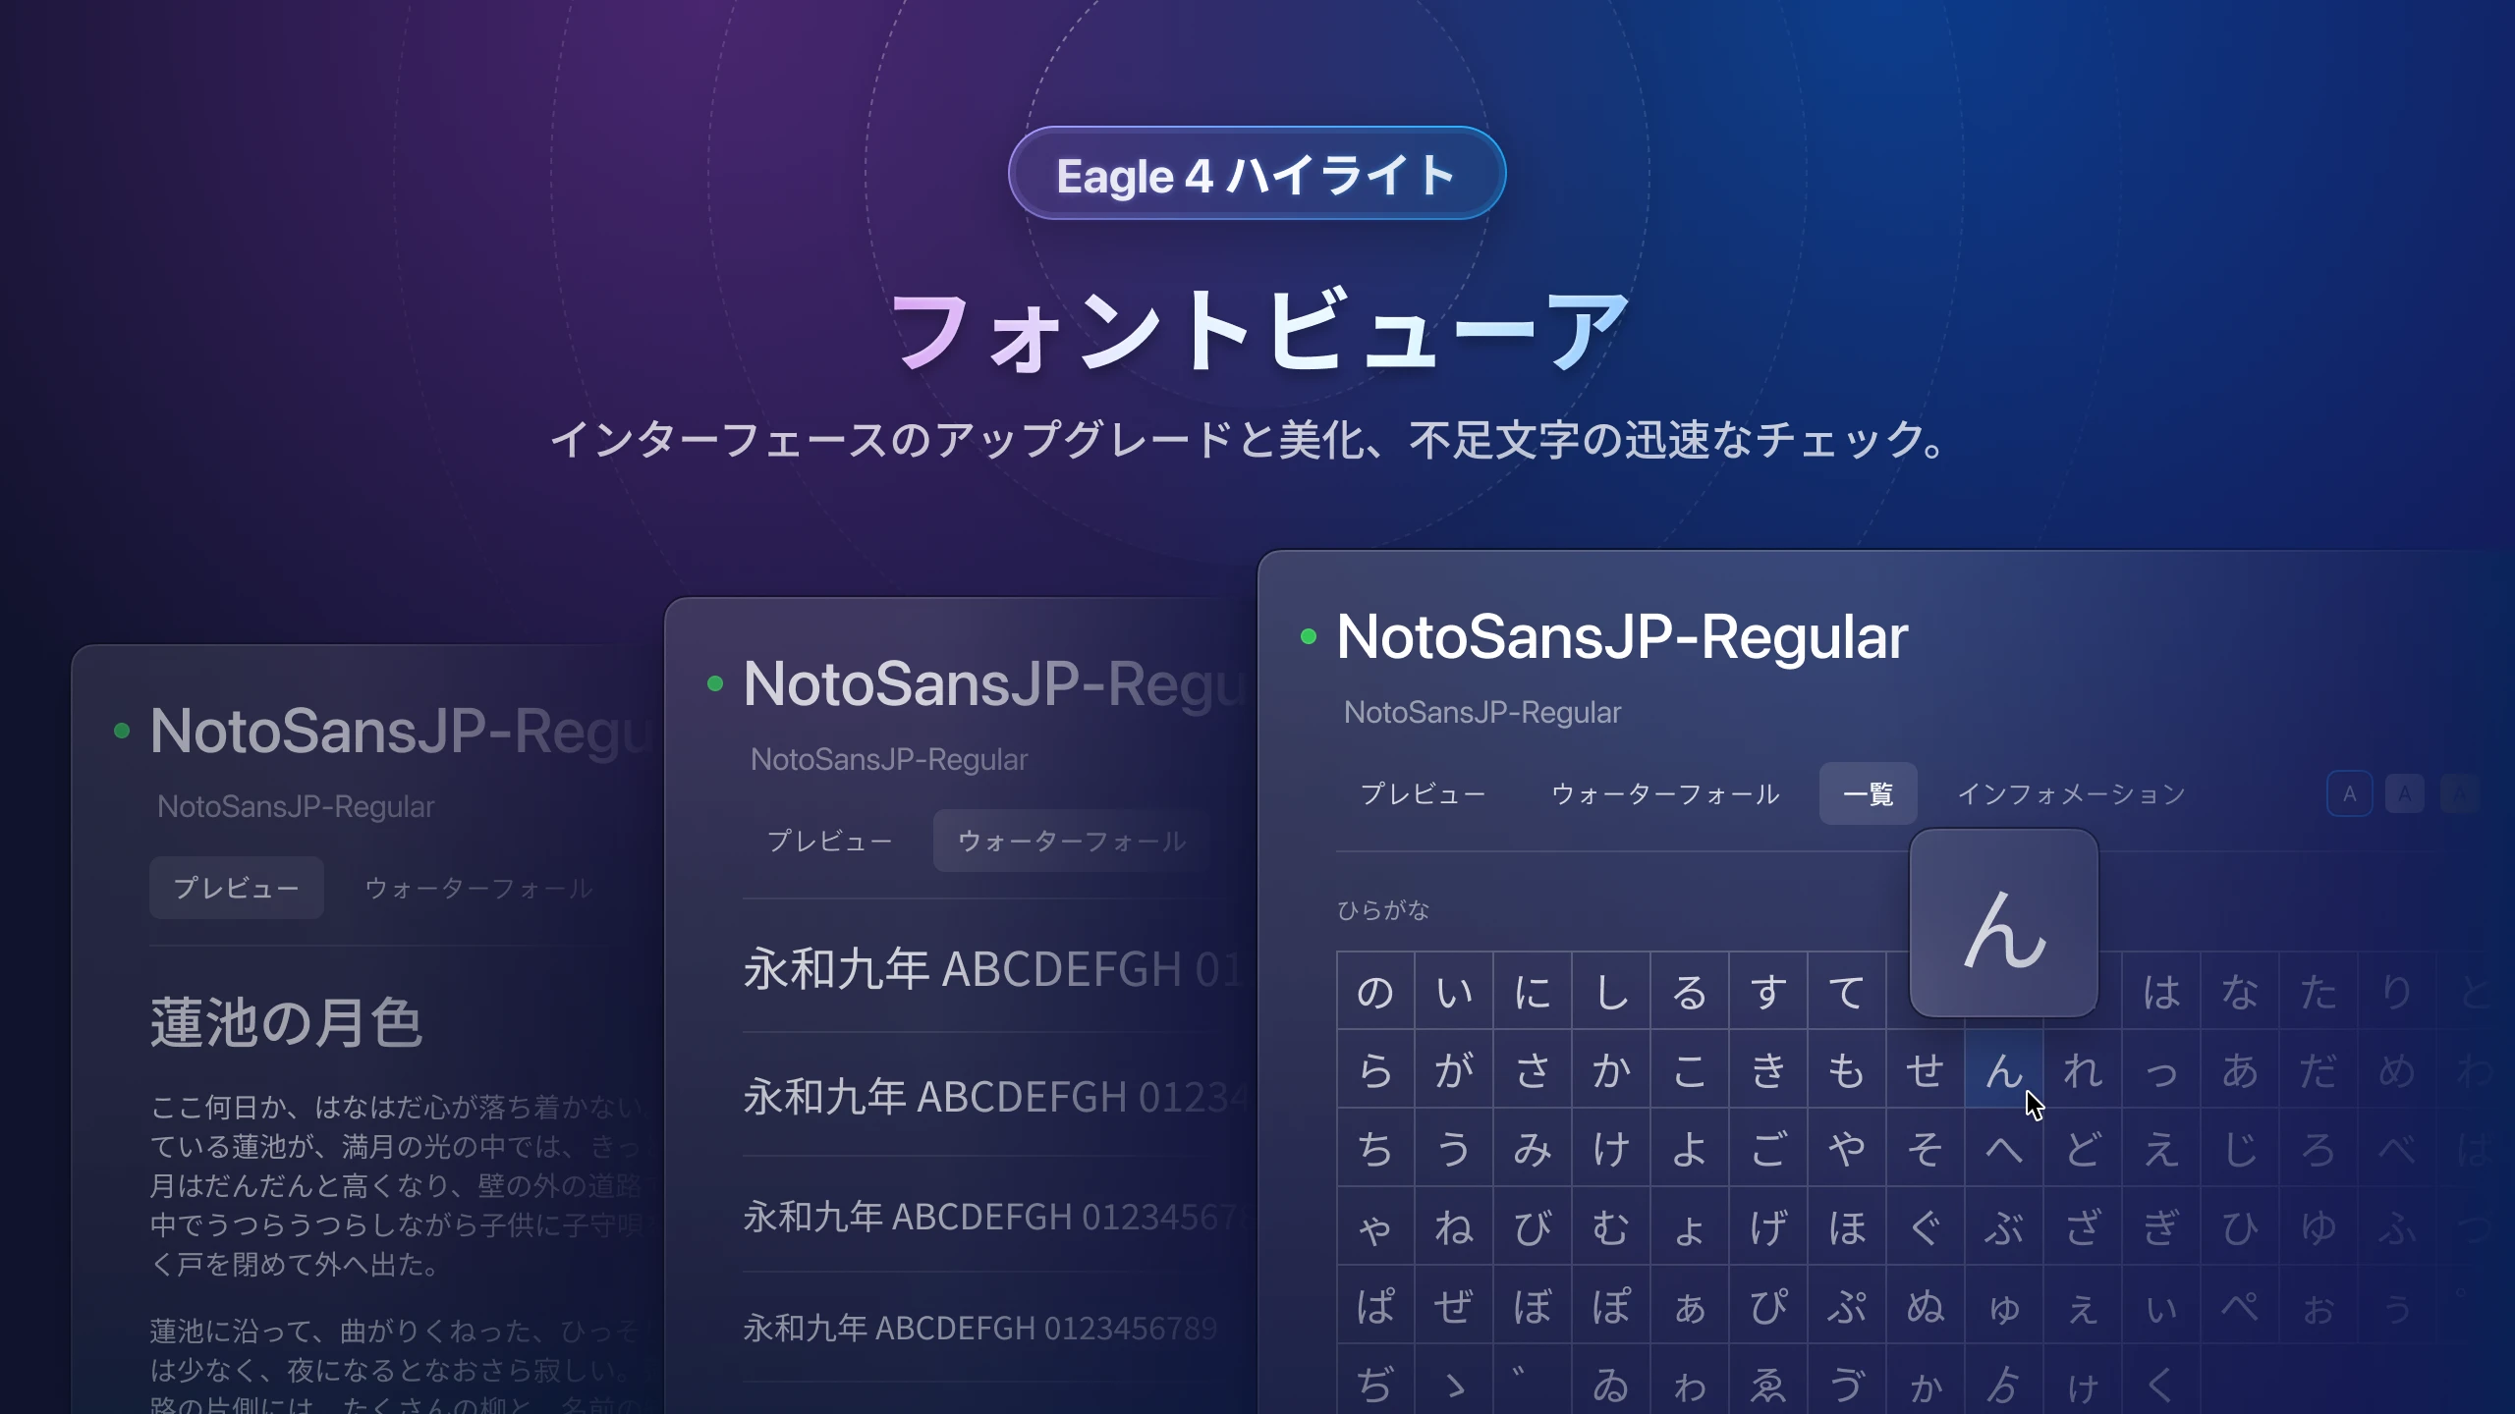The width and height of the screenshot is (2515, 1414).
Task: Select the ぎ glyph cell
Action: 2161,1226
